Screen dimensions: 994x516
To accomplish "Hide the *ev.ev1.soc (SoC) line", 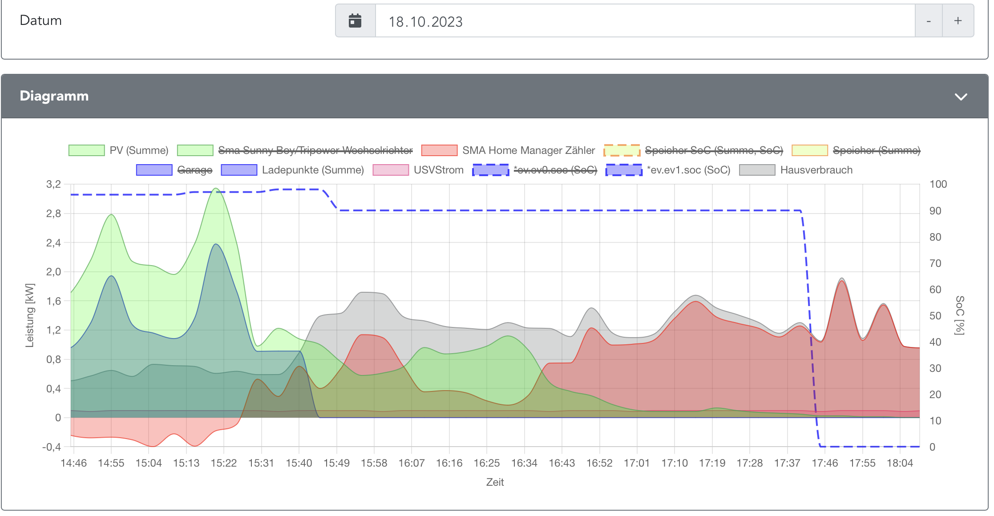I will point(688,170).
